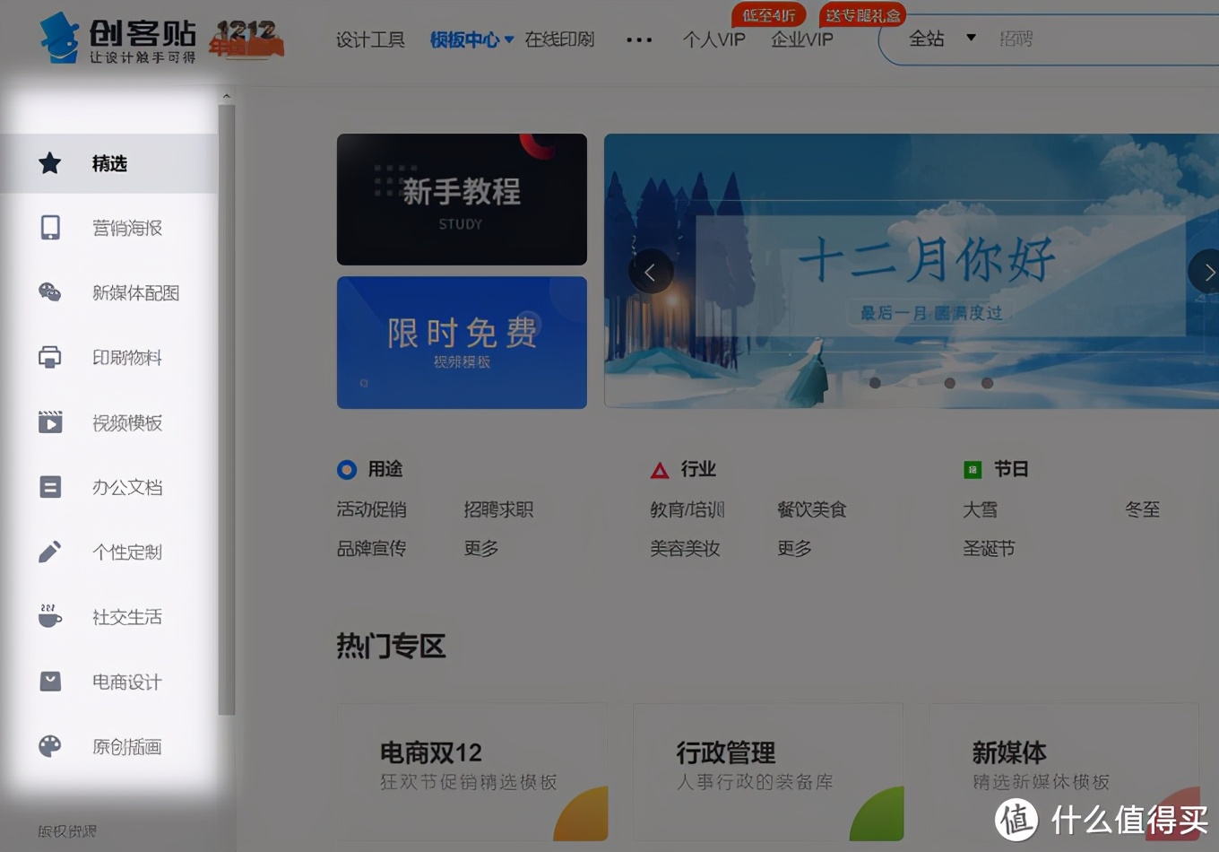Viewport: 1219px width, 852px height.
Task: Show previous banner slide
Action: tap(650, 272)
